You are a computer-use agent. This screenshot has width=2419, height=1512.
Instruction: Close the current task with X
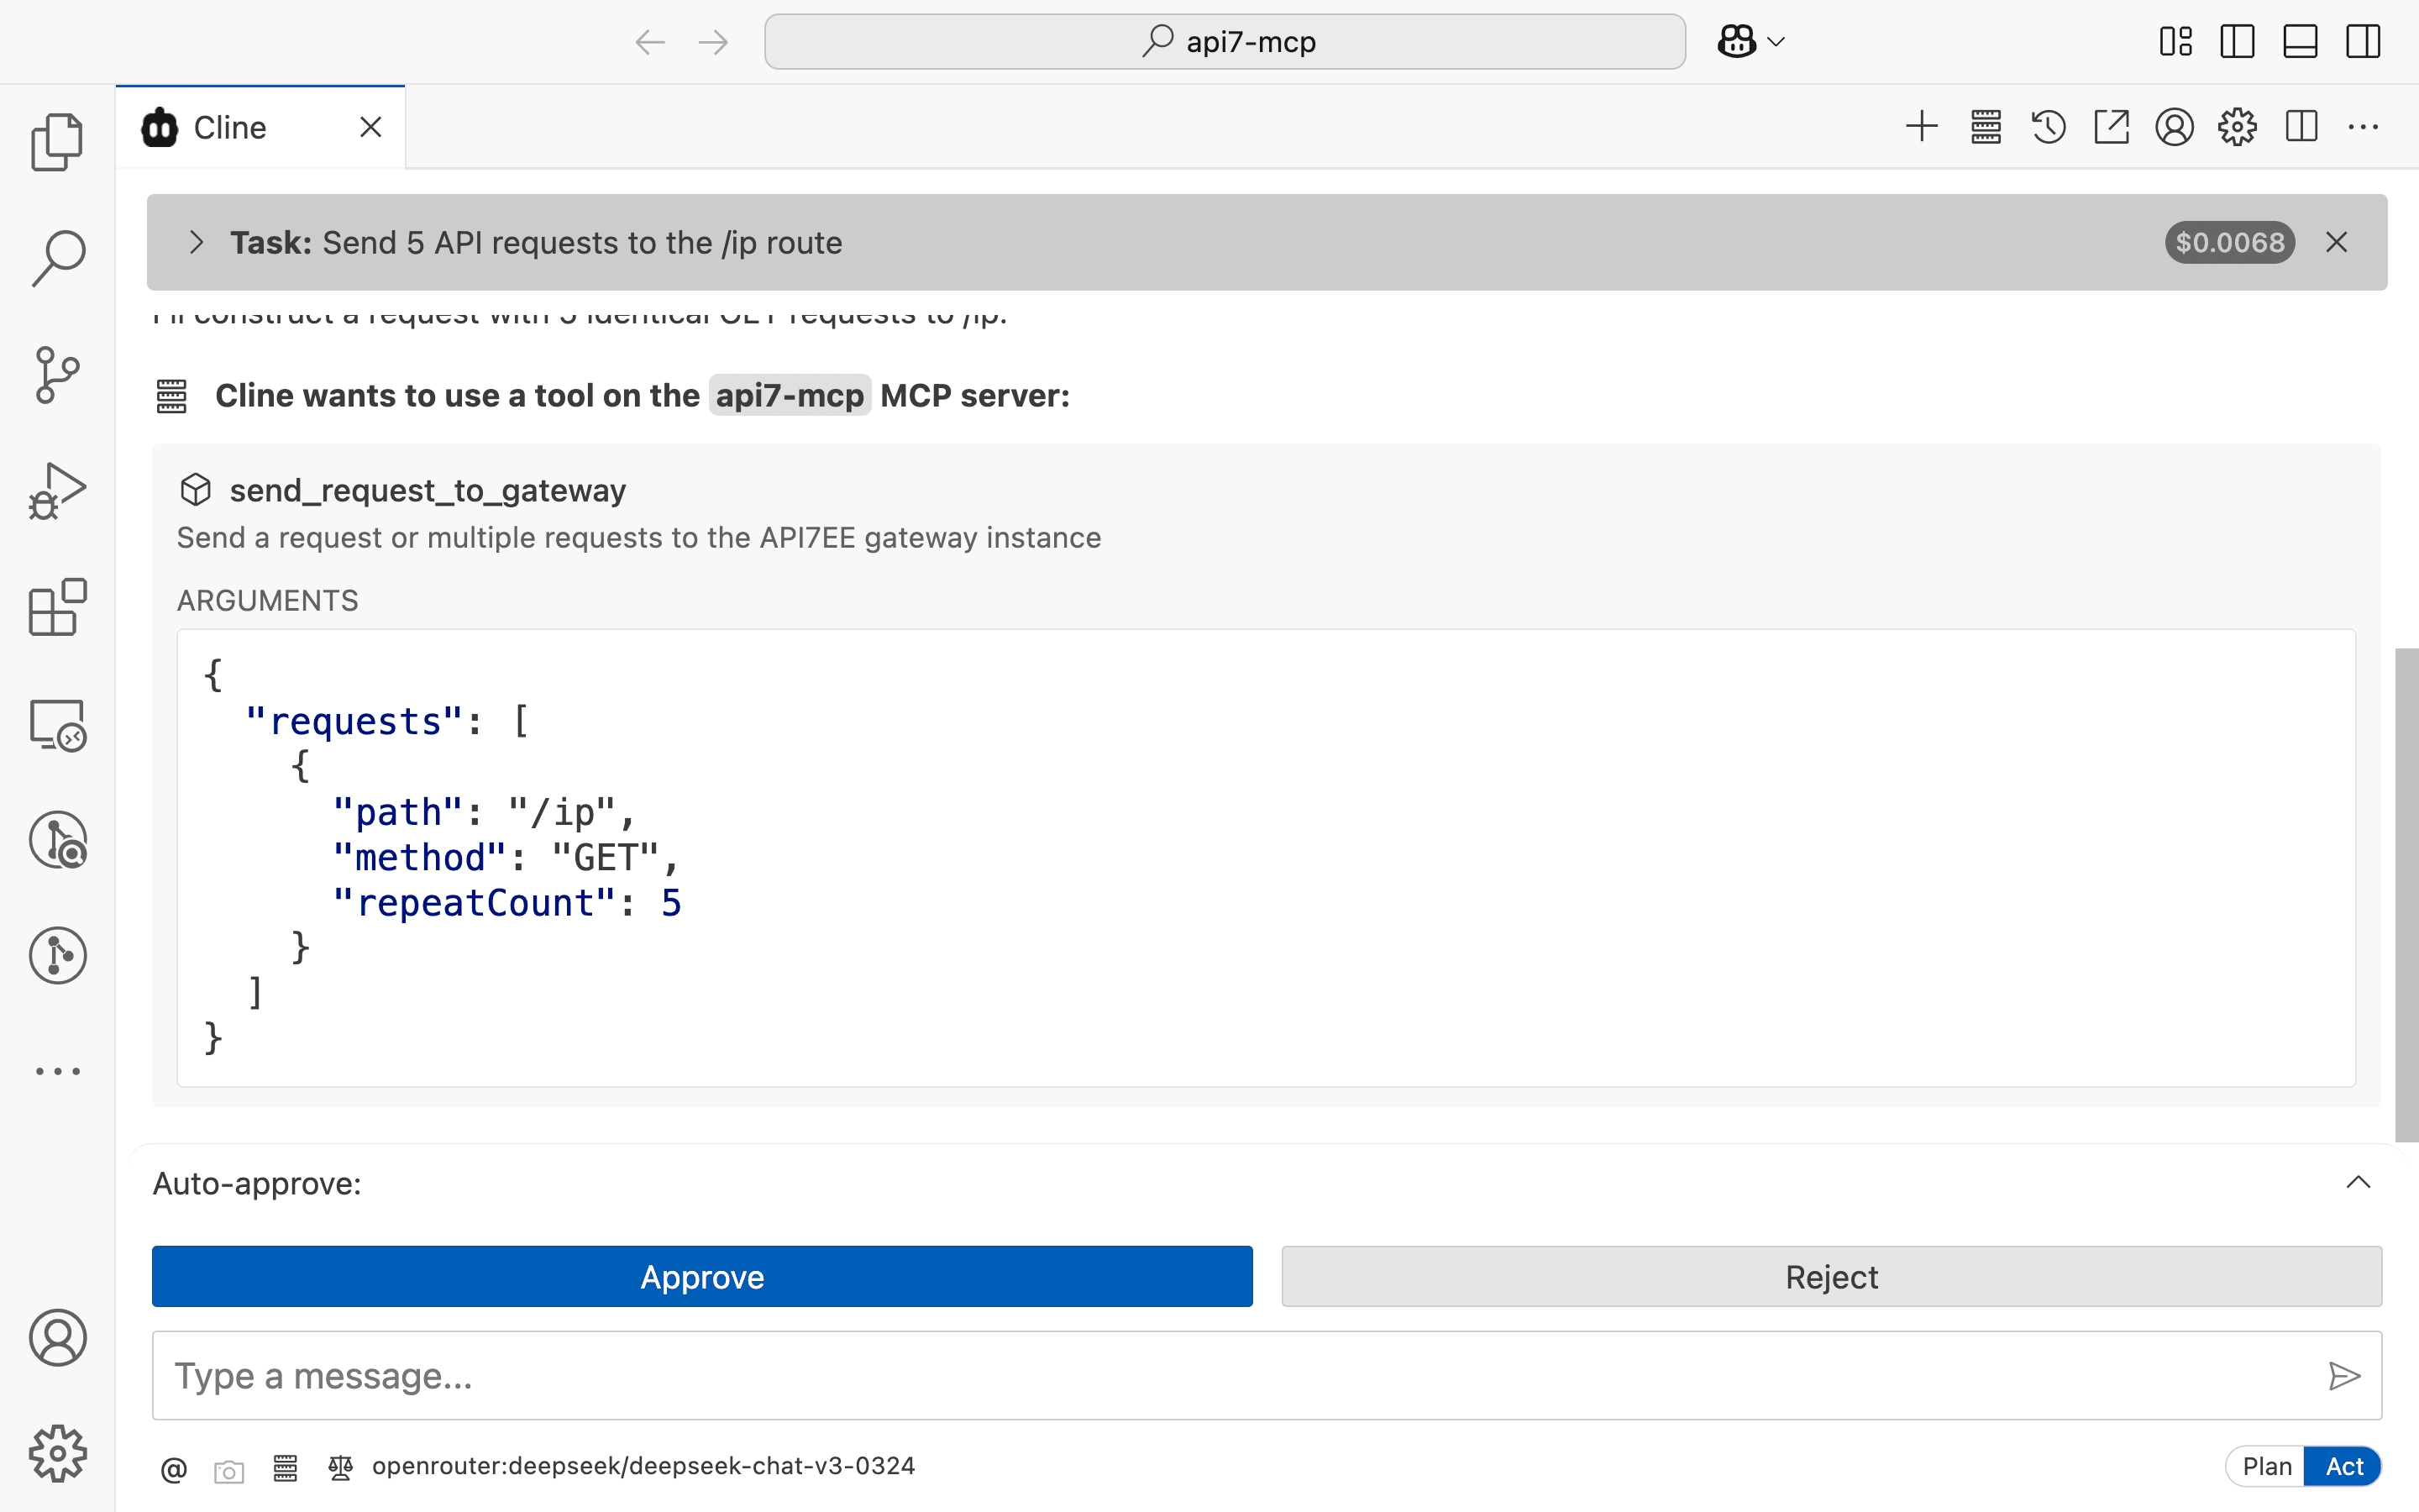(2336, 242)
